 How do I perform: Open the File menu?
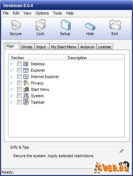point(6,13)
